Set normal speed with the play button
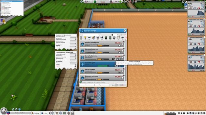This screenshot has width=206, height=115. pos(182,113)
